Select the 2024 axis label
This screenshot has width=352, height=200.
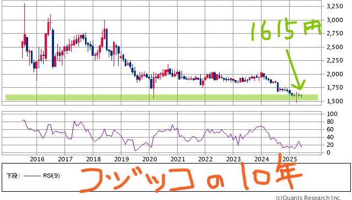262,159
